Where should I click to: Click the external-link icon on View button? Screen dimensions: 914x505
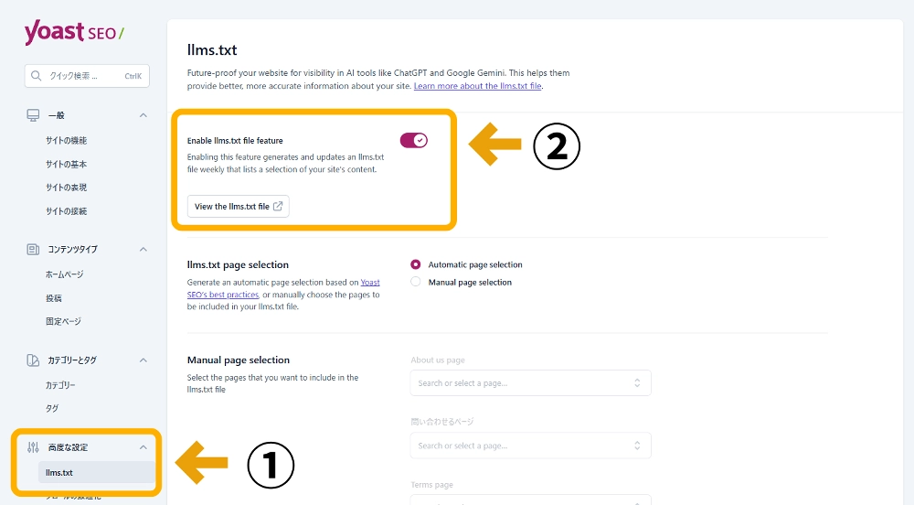278,207
